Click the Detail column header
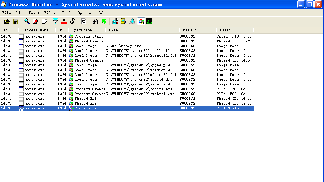 [x=235, y=30]
